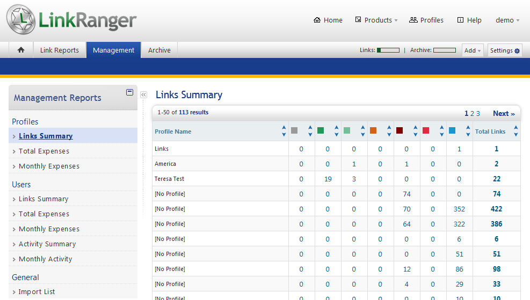Sort by the gray status column
530x300 pixels.
coord(310,131)
